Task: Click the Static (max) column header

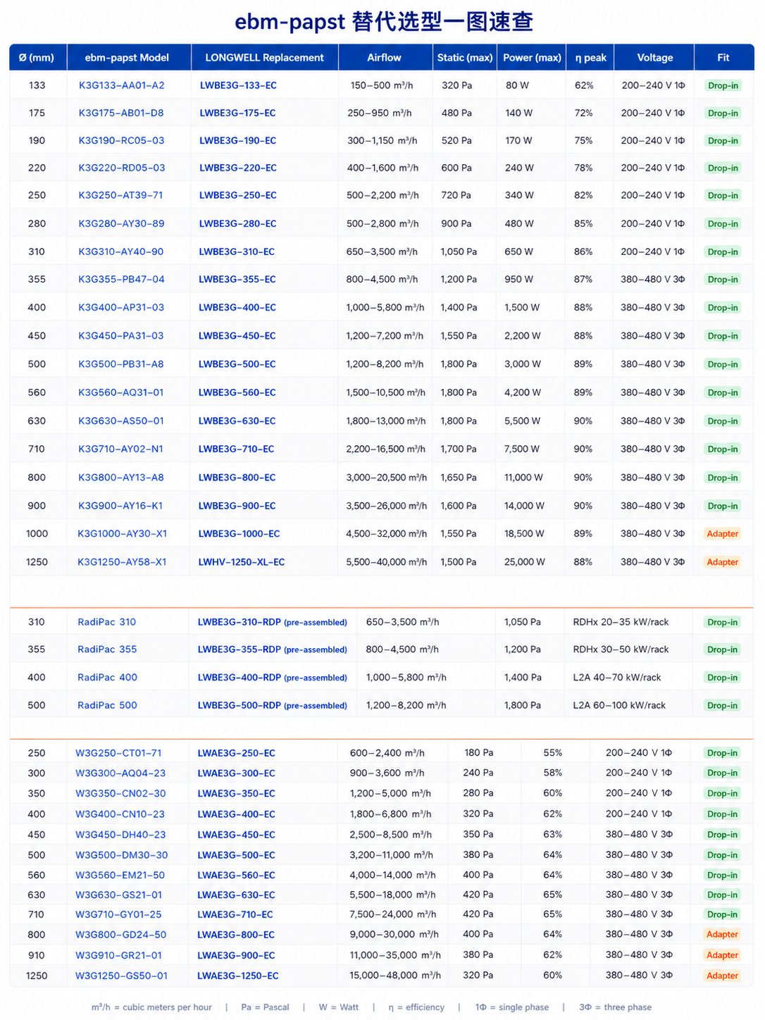Action: click(x=465, y=58)
